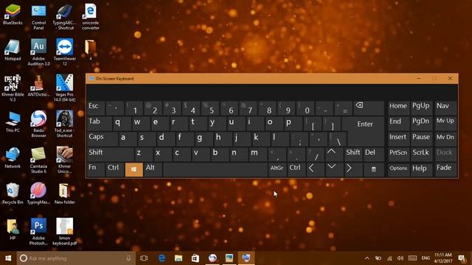Select the Khmer Unicode desktop icon

click(64, 160)
